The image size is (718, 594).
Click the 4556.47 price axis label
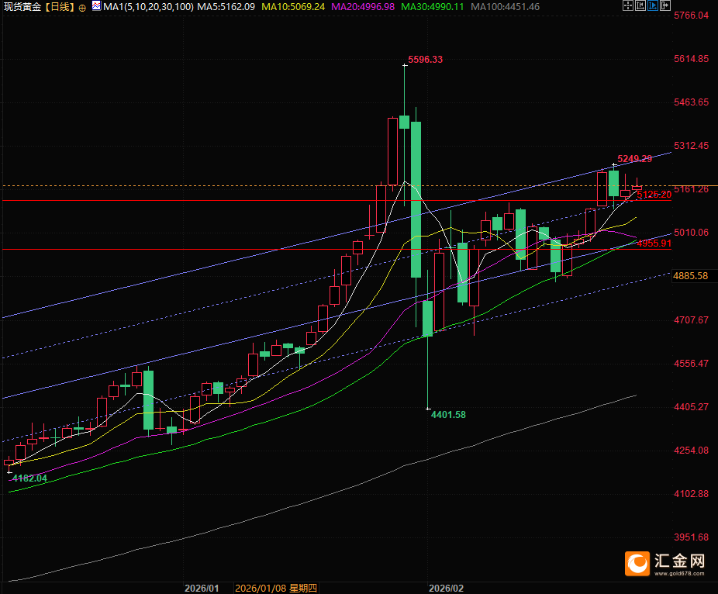point(691,364)
